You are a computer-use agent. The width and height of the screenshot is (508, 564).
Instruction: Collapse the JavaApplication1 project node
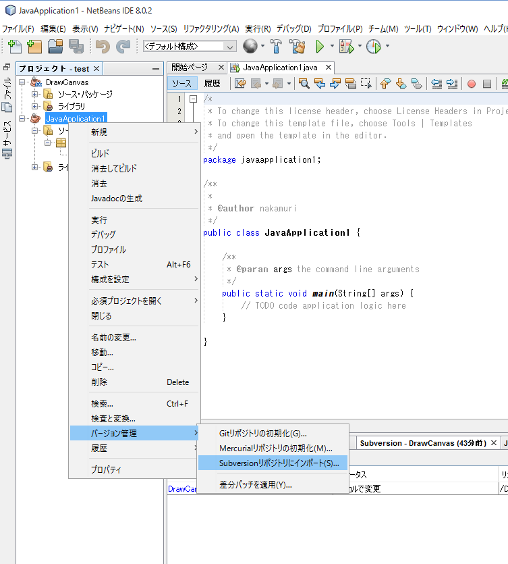22,118
